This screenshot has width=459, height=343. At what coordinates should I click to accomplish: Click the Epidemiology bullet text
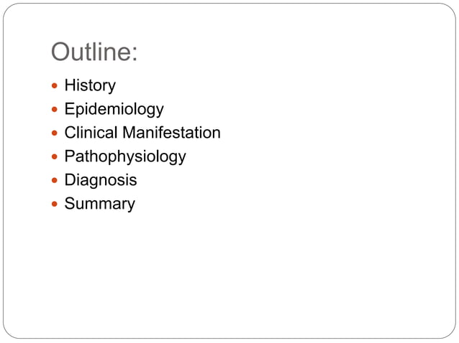114,110
